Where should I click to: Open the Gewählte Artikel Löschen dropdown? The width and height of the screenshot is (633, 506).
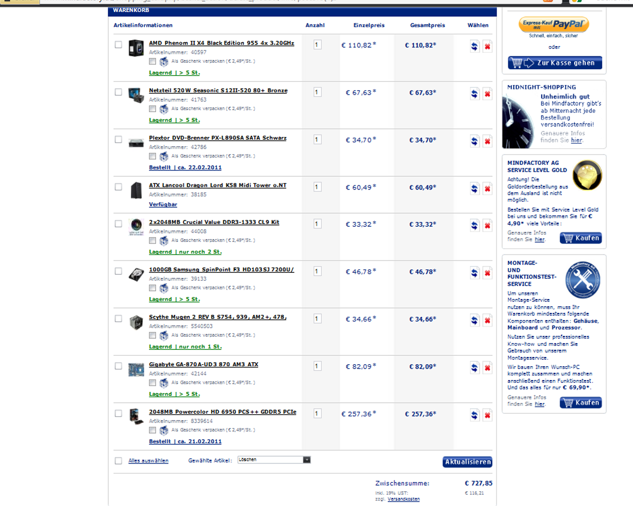click(x=274, y=460)
